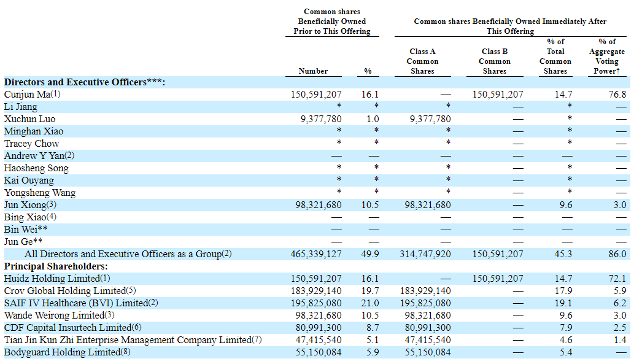Select the name Minghan Xiao
Screen dimensions: 634x364
coord(34,131)
